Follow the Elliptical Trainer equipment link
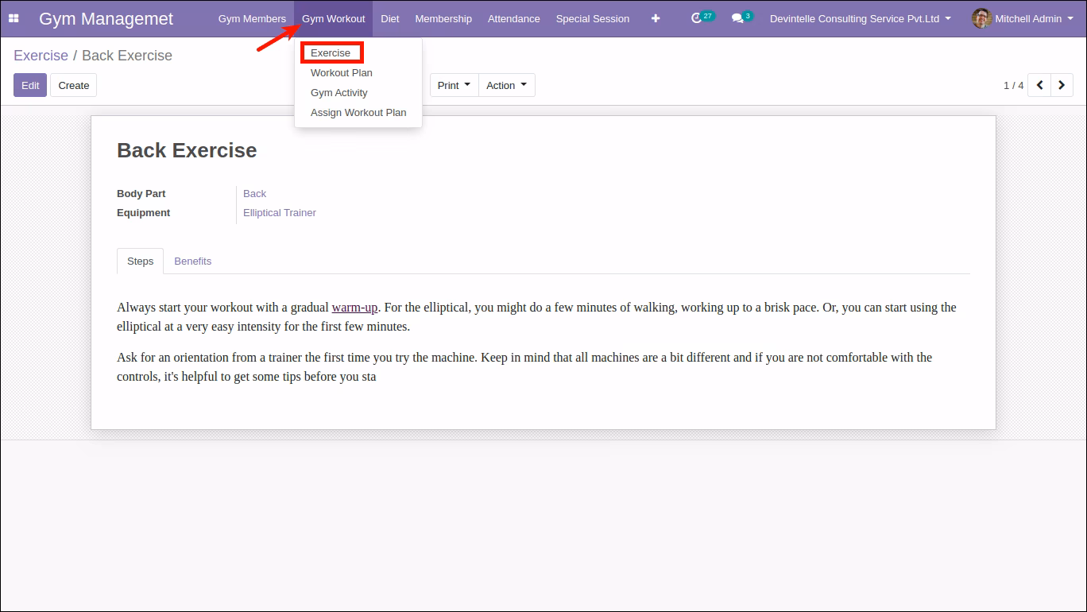 coord(280,213)
